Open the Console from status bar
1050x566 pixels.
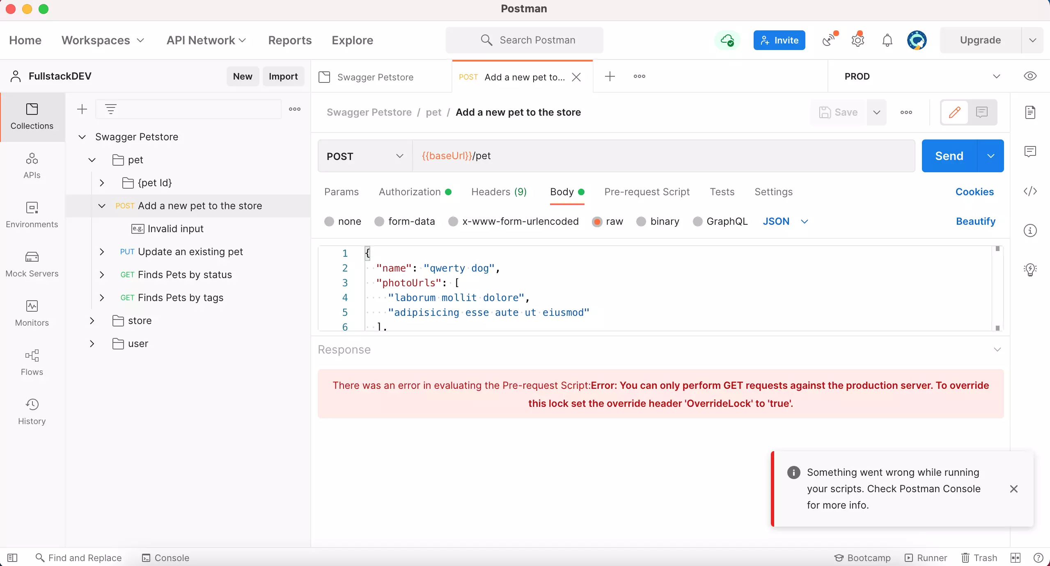click(165, 558)
